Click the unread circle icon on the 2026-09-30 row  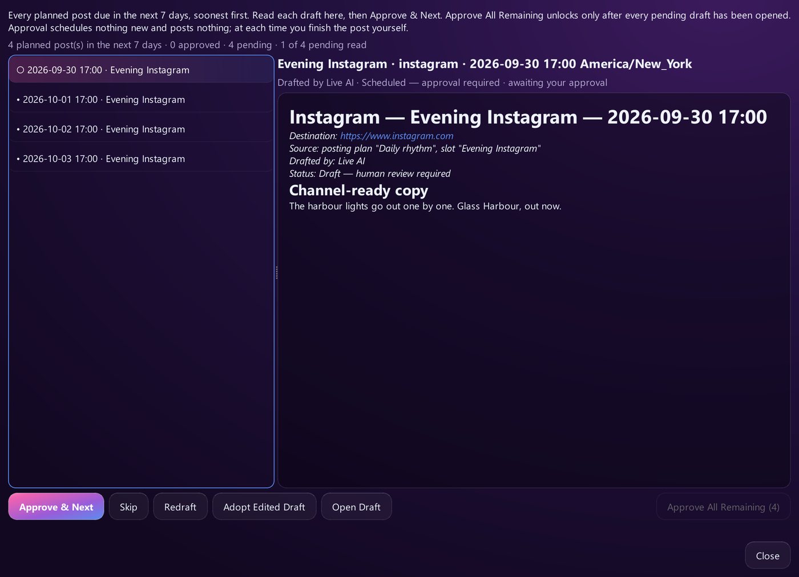pos(21,70)
